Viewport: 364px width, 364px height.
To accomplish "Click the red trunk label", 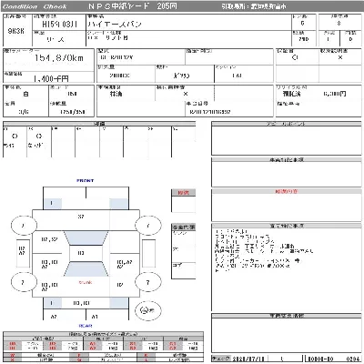I will [x=86, y=282].
